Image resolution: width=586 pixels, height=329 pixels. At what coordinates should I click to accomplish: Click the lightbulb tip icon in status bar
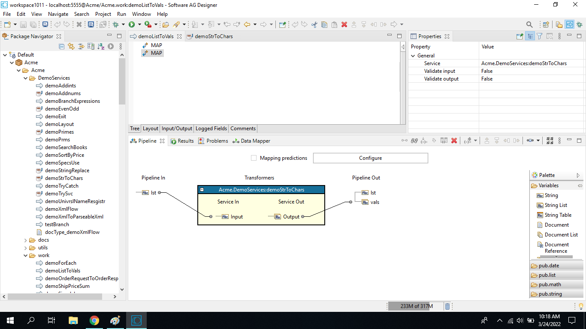coord(581,306)
